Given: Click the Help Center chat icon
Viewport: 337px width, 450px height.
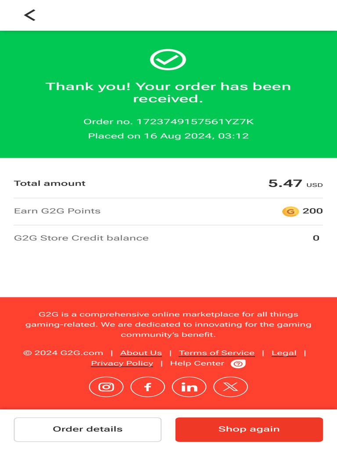Looking at the screenshot, I should pyautogui.click(x=238, y=364).
